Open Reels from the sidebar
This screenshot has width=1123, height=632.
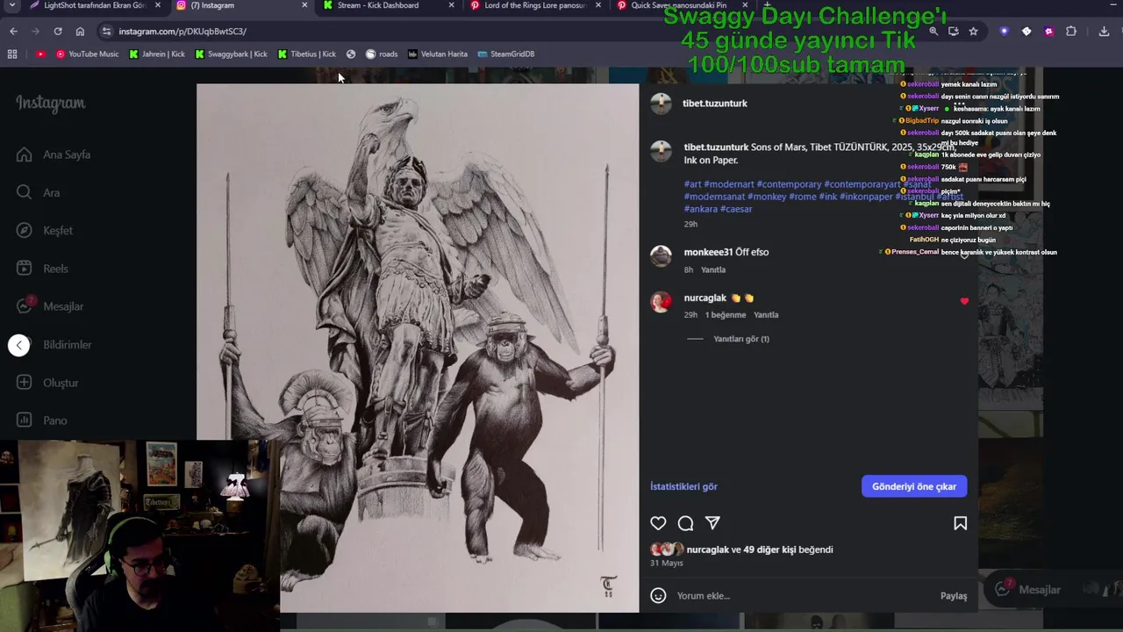point(43,269)
